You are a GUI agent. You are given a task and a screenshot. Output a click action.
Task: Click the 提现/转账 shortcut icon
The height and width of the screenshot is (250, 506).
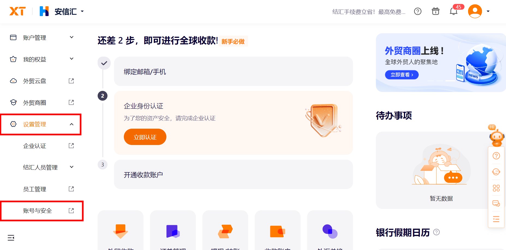click(x=225, y=232)
